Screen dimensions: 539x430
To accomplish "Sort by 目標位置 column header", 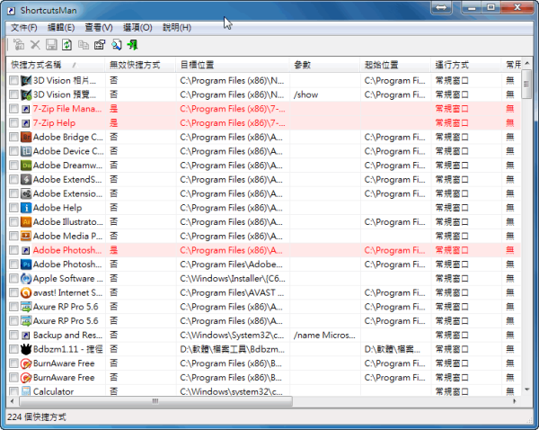I will 233,65.
